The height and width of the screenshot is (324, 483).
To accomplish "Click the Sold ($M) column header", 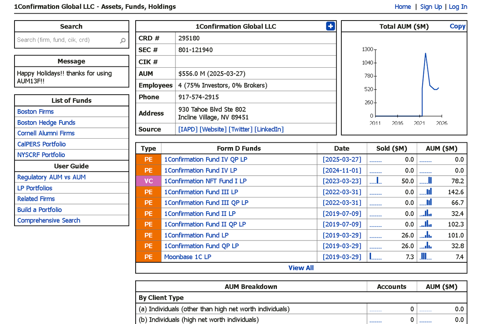I will (392, 148).
